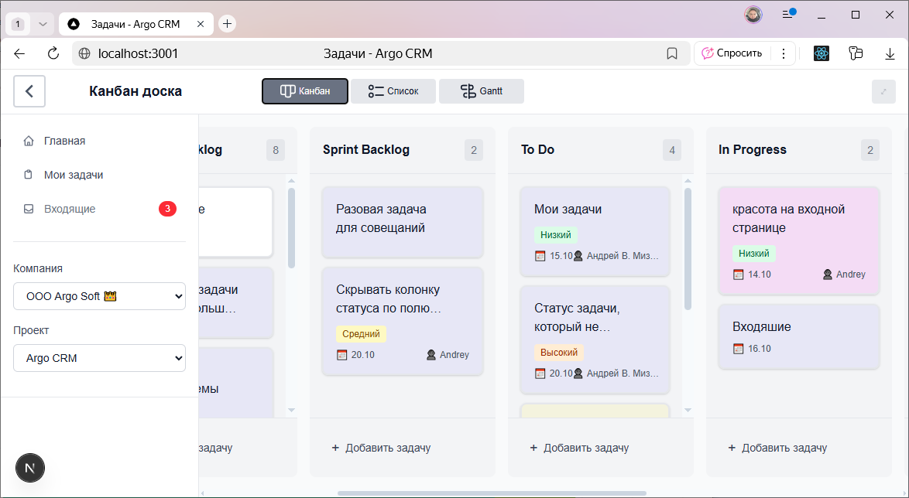Click the Канбан view icon
The image size is (909, 498).
coord(286,90)
